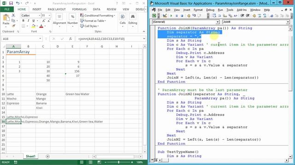Viewport: 295px width, 165px height.
Task: Click the Decrease Font Size icon
Action: 49,21
